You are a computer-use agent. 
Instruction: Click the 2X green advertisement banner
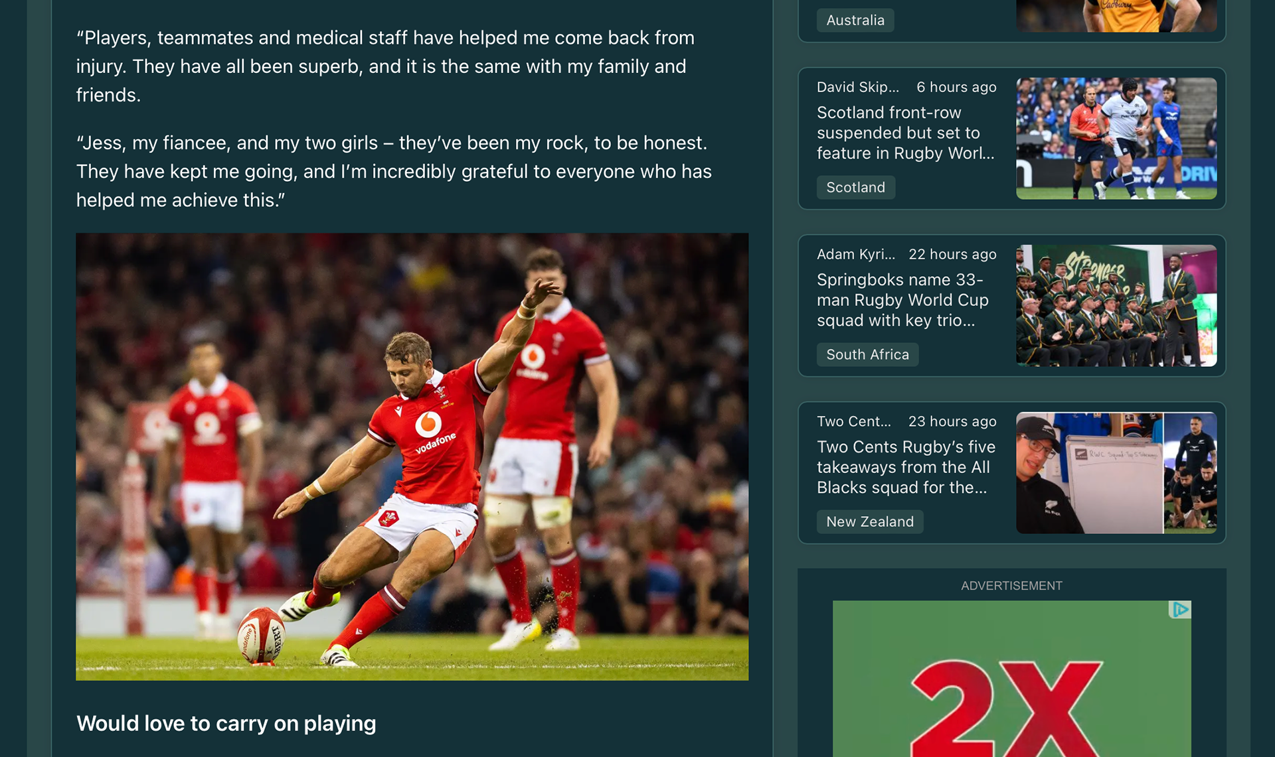point(1011,679)
